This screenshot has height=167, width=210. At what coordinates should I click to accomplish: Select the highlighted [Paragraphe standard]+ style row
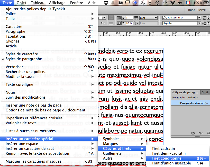pyautogui.click(x=190, y=103)
